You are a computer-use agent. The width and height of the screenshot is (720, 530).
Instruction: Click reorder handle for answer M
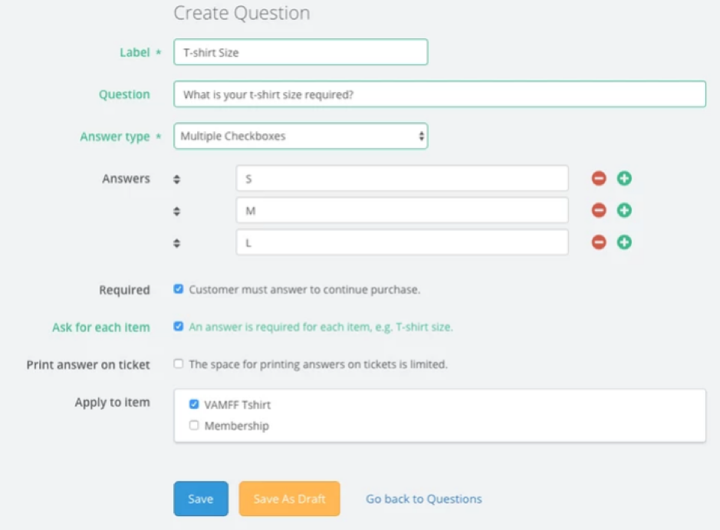(x=177, y=211)
